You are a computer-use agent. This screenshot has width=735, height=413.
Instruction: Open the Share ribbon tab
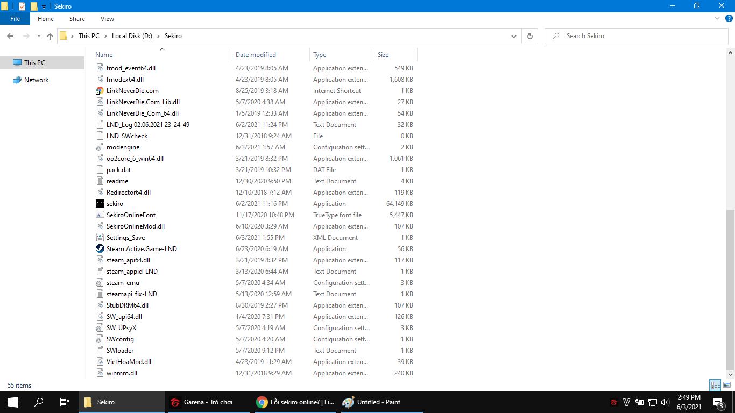(x=76, y=18)
